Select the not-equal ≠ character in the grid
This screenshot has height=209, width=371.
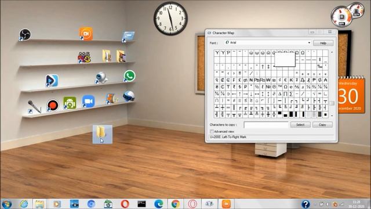234,100
